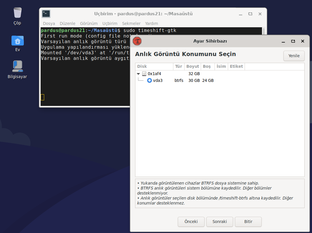
Task: Go back with the Önceki button
Action: (x=191, y=222)
